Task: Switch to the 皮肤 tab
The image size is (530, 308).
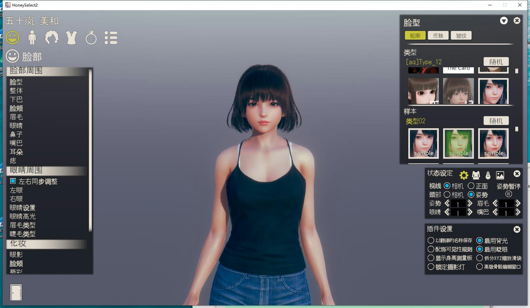Action: (x=438, y=35)
